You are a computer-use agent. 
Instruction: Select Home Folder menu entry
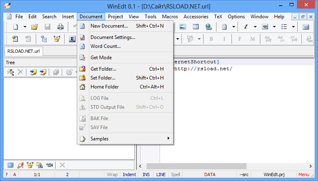[125, 87]
